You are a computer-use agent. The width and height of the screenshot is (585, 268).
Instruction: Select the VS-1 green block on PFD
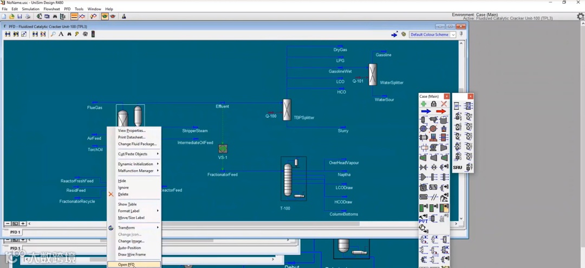point(223,149)
